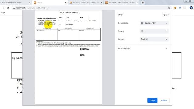Click the 1 page count label
This screenshot has width=194, height=109.
(x=166, y=15)
